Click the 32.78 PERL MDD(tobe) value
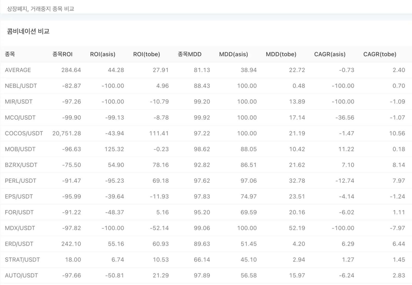This screenshot has height=285, width=412. pyautogui.click(x=297, y=181)
